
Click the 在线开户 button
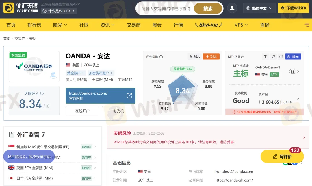(82, 111)
